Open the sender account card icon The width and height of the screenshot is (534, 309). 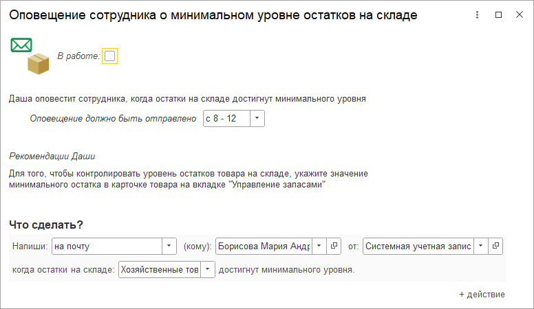click(495, 246)
